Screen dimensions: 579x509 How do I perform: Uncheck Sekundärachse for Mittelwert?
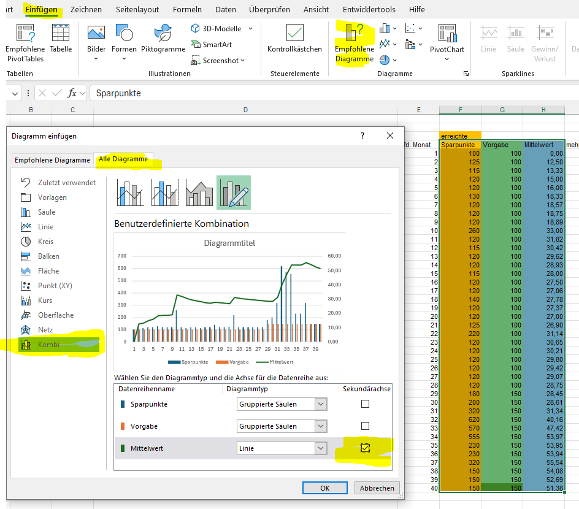365,448
